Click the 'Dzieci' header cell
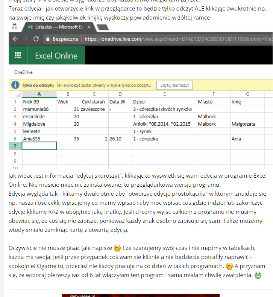Screen dimensions: 273x297 click(x=164, y=102)
